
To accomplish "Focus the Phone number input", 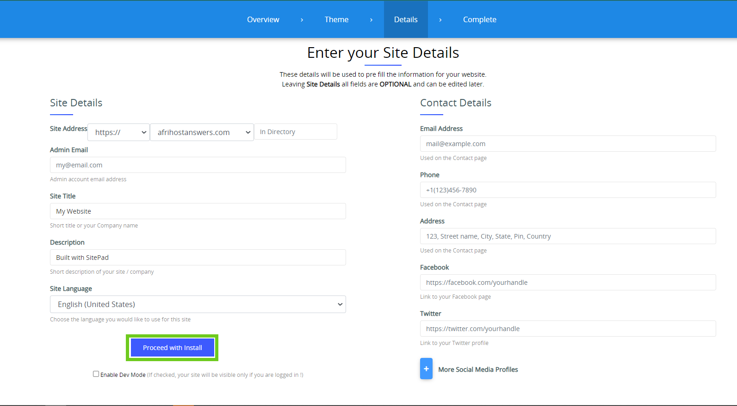I will pos(568,190).
